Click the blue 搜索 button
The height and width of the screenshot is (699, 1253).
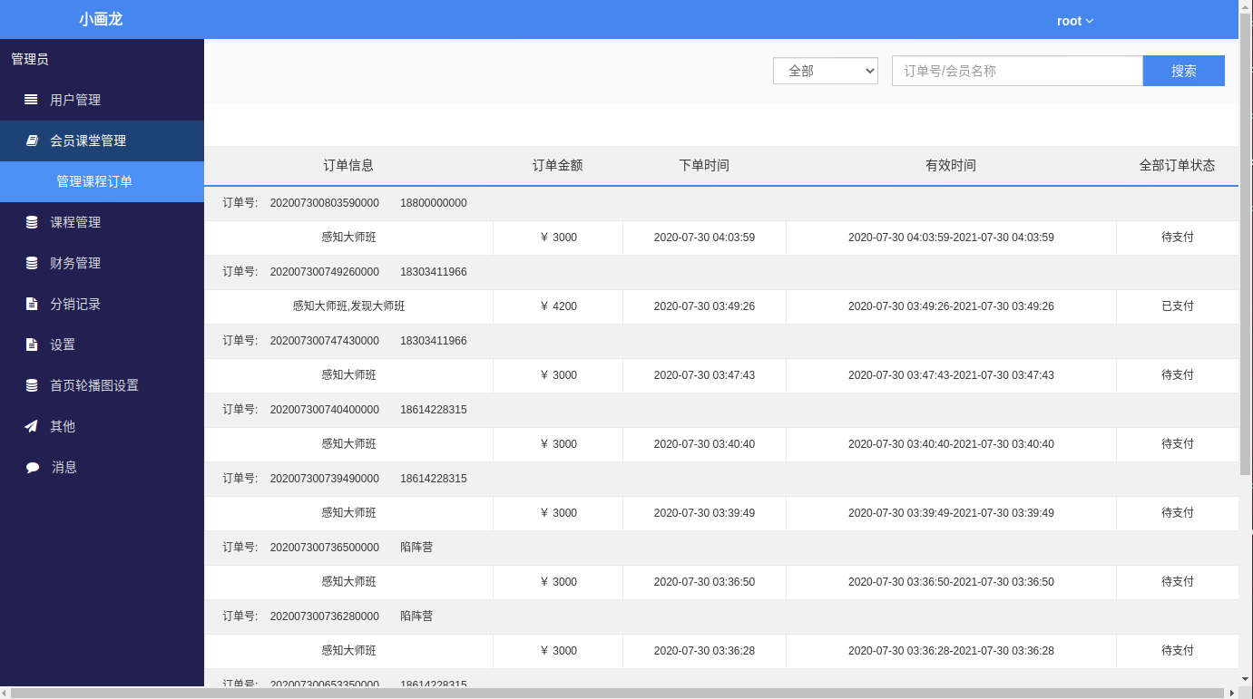[1184, 71]
